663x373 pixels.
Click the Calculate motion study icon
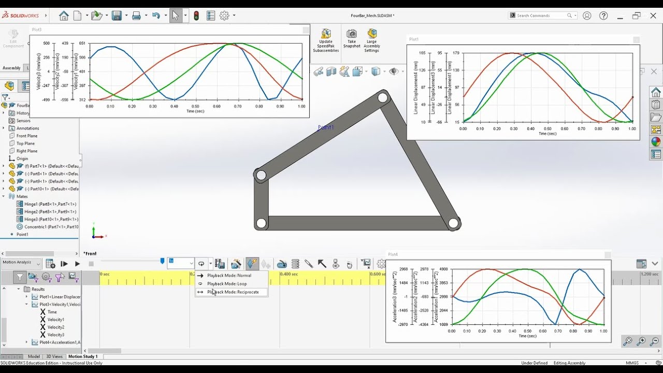point(50,264)
